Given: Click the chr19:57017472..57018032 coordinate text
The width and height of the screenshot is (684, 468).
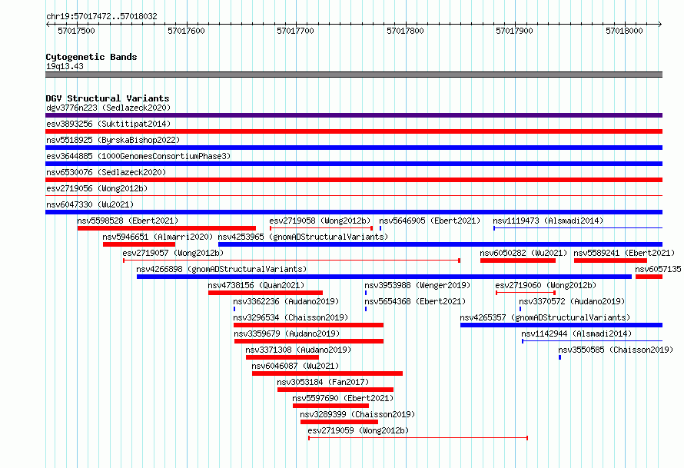Looking at the screenshot, I should coord(101,16).
